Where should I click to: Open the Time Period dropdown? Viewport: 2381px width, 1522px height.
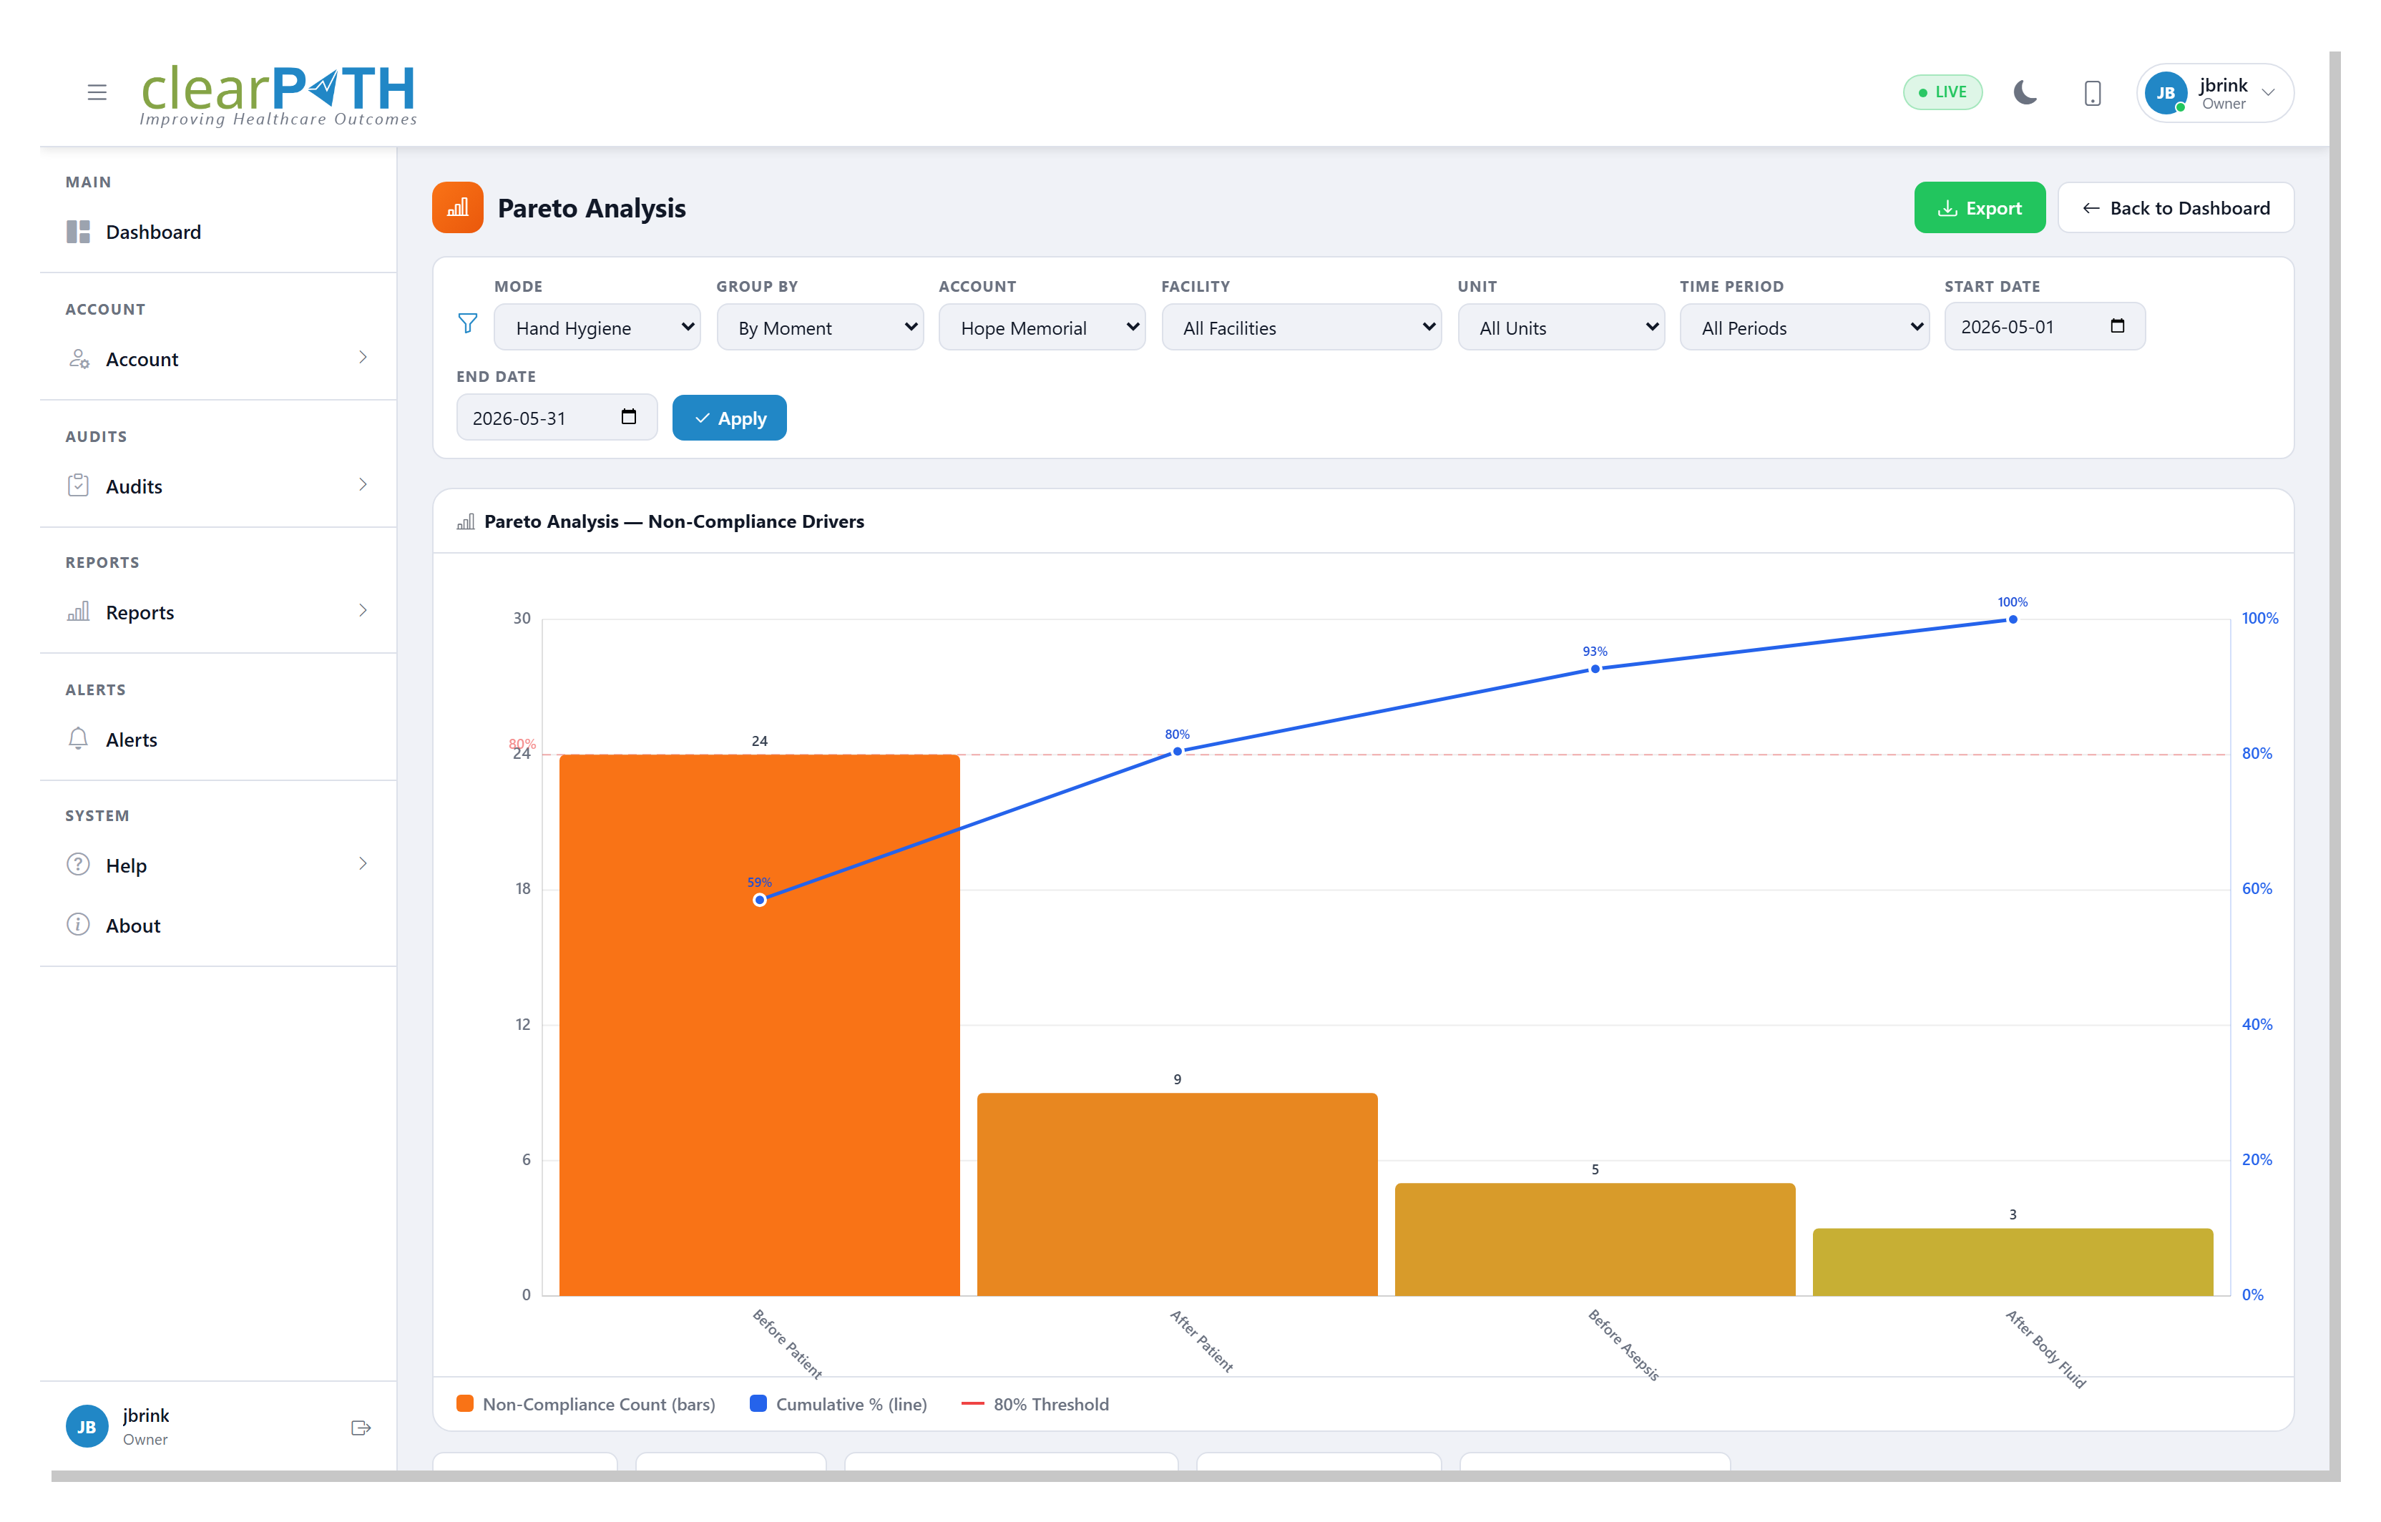1804,327
